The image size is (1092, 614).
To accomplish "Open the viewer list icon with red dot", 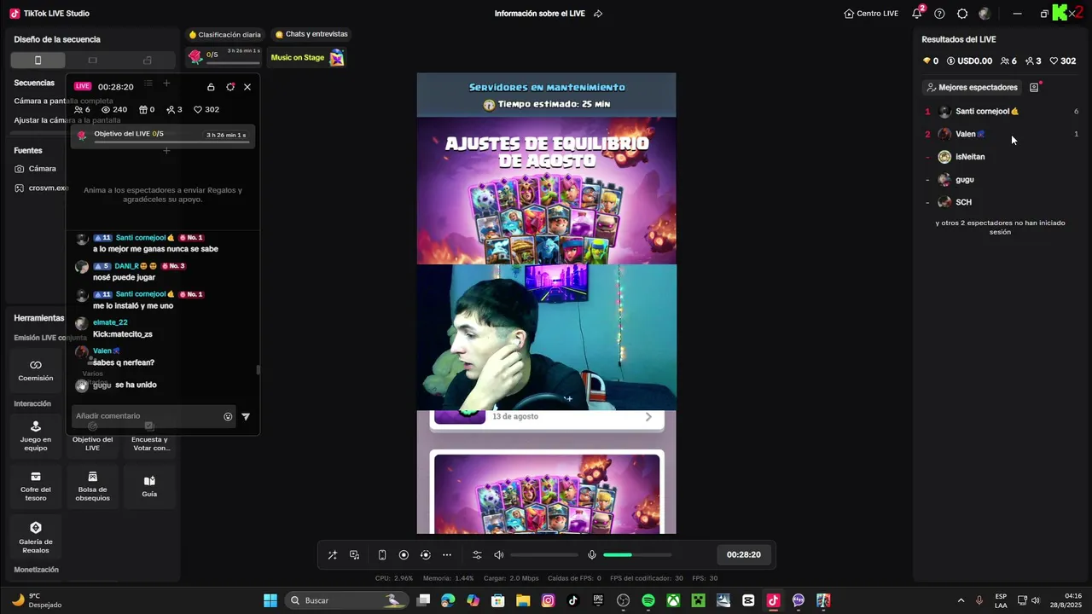I will coord(1034,87).
